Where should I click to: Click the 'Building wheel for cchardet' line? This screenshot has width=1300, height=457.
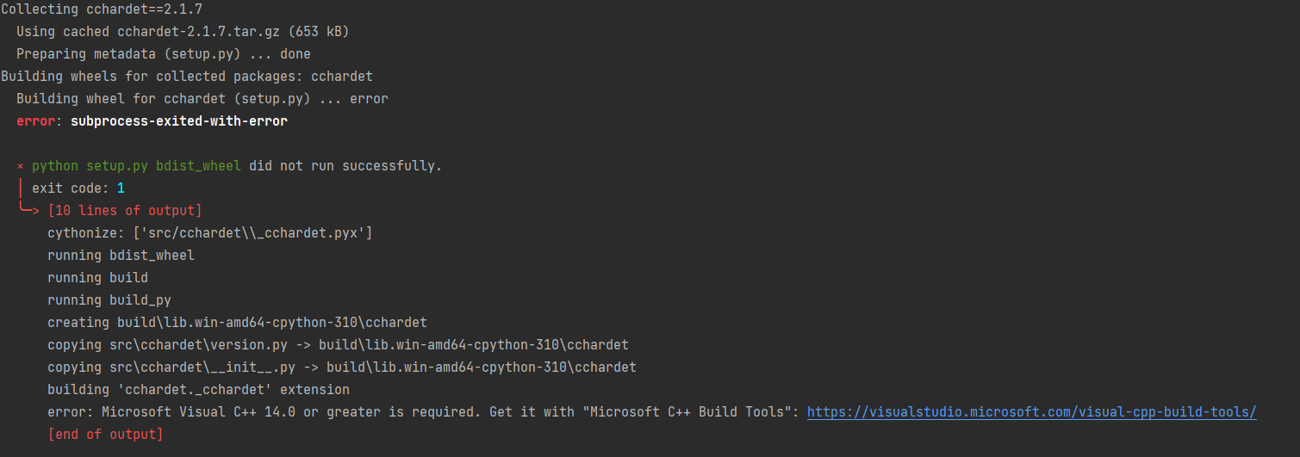(202, 99)
